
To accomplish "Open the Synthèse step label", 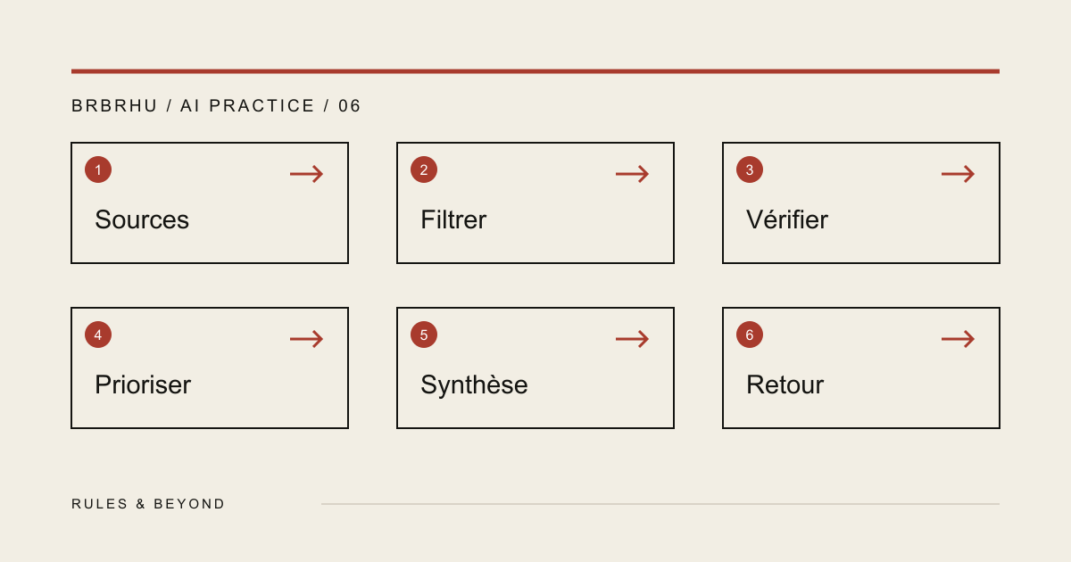I will tap(474, 384).
